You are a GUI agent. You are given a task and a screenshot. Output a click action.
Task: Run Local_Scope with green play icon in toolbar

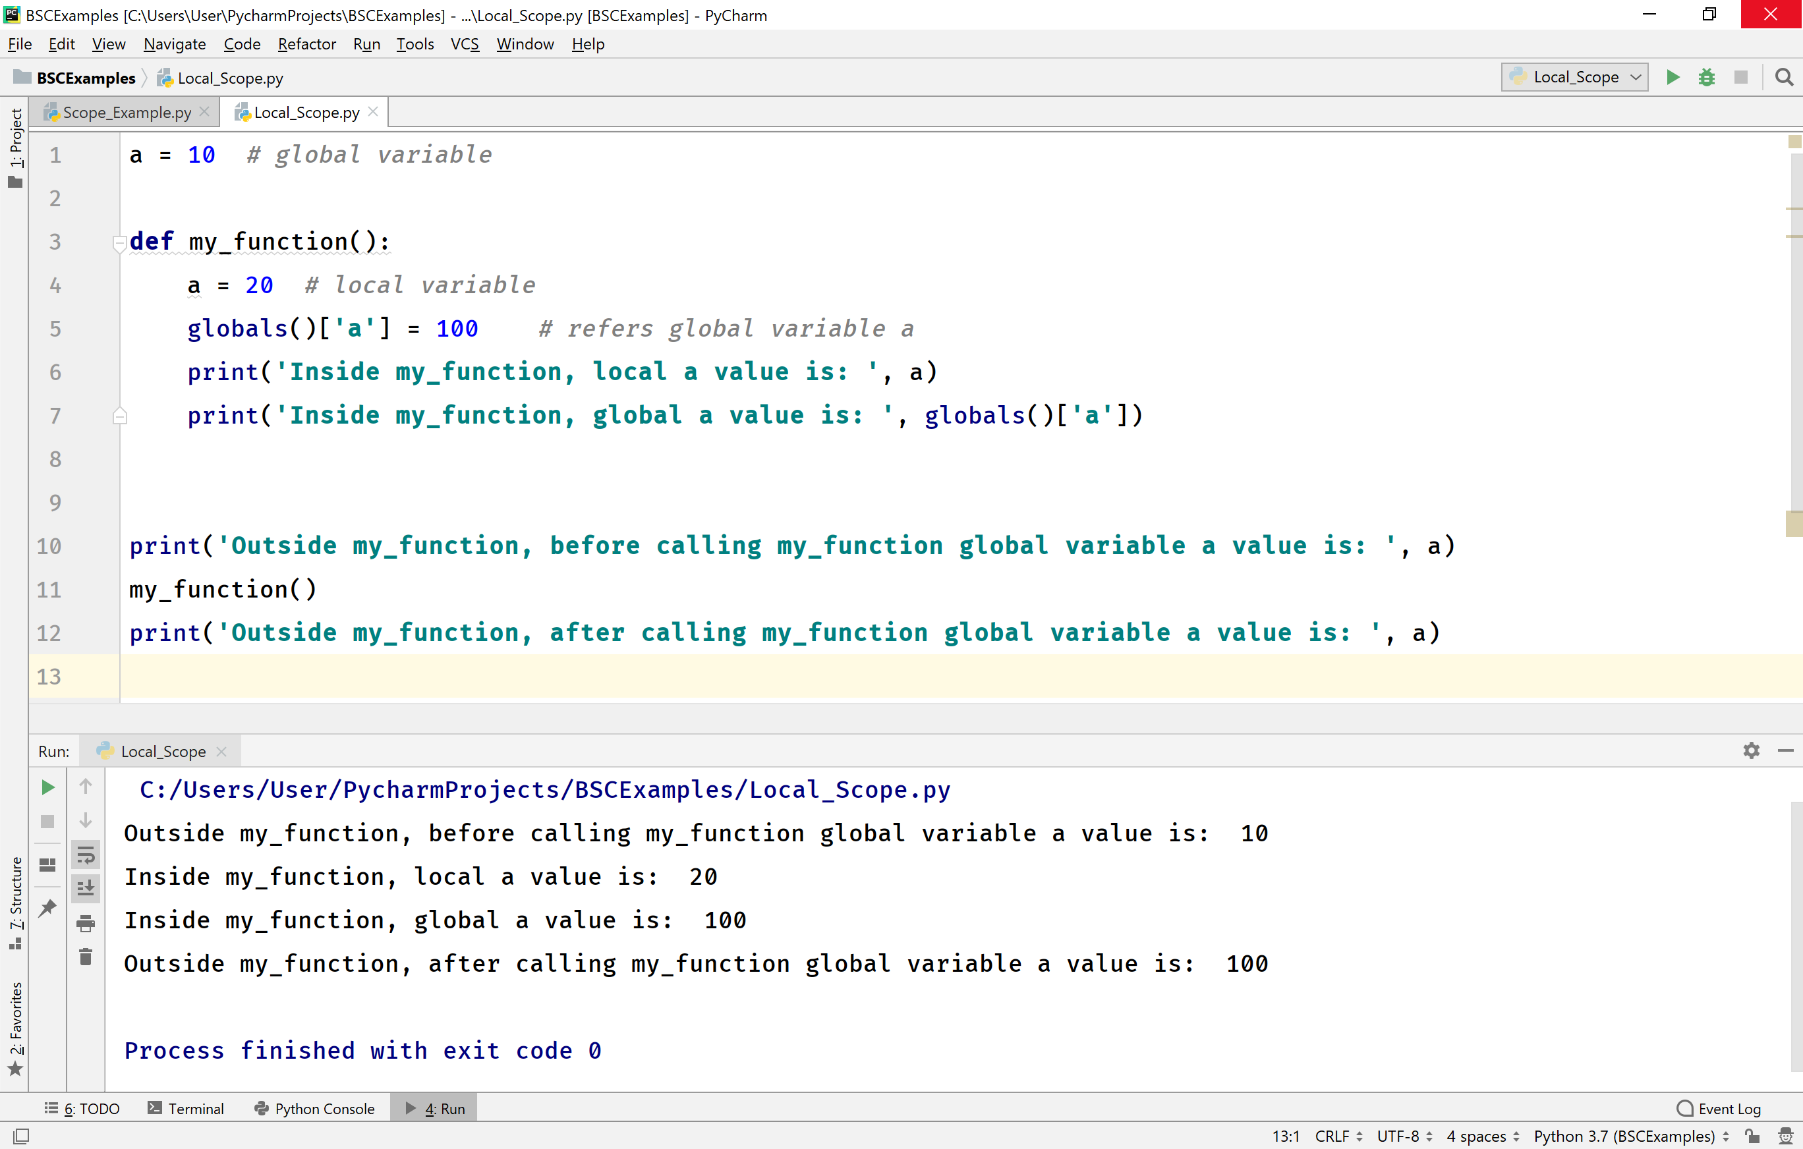(x=1672, y=77)
